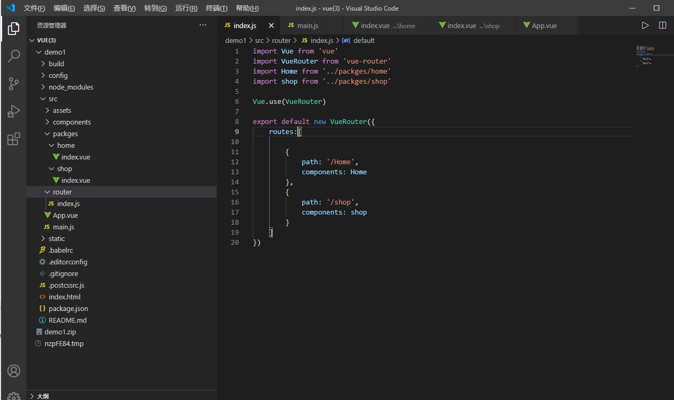674x400 pixels.
Task: Collapse the VUE(3) workspace root
Action: pos(121,40)
